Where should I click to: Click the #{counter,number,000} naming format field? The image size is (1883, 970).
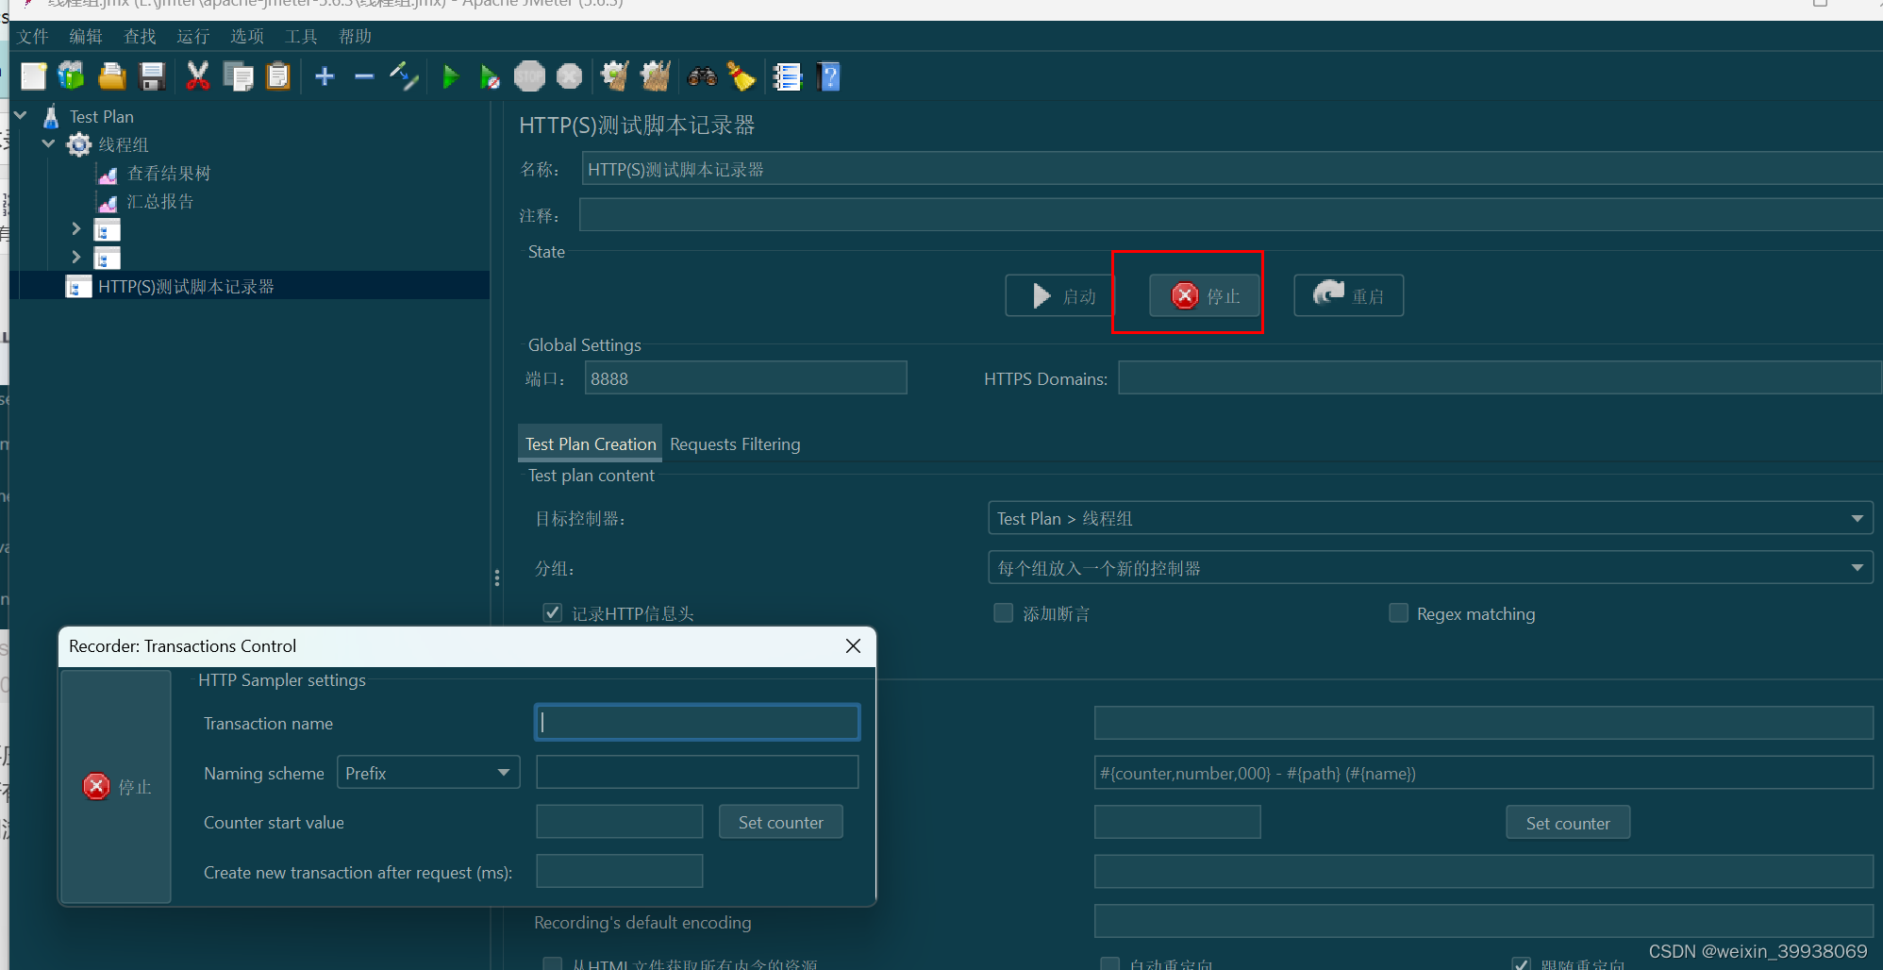1484,773
